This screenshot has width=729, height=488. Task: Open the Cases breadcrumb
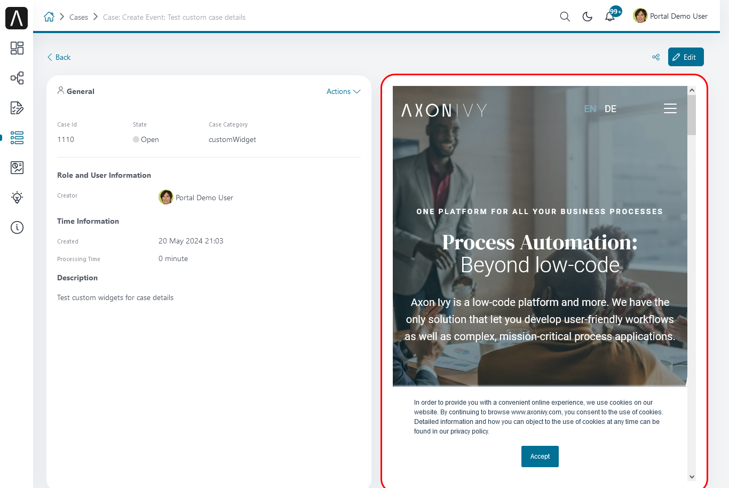coord(78,17)
